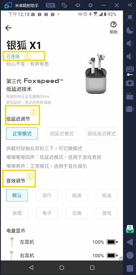Tap the Android home circle button
Image resolution: width=136 pixels, height=275 pixels.
pyautogui.click(x=62, y=267)
